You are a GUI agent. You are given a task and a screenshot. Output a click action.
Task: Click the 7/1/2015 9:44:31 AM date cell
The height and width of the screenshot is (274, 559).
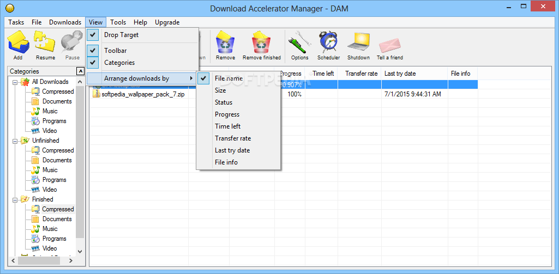413,94
